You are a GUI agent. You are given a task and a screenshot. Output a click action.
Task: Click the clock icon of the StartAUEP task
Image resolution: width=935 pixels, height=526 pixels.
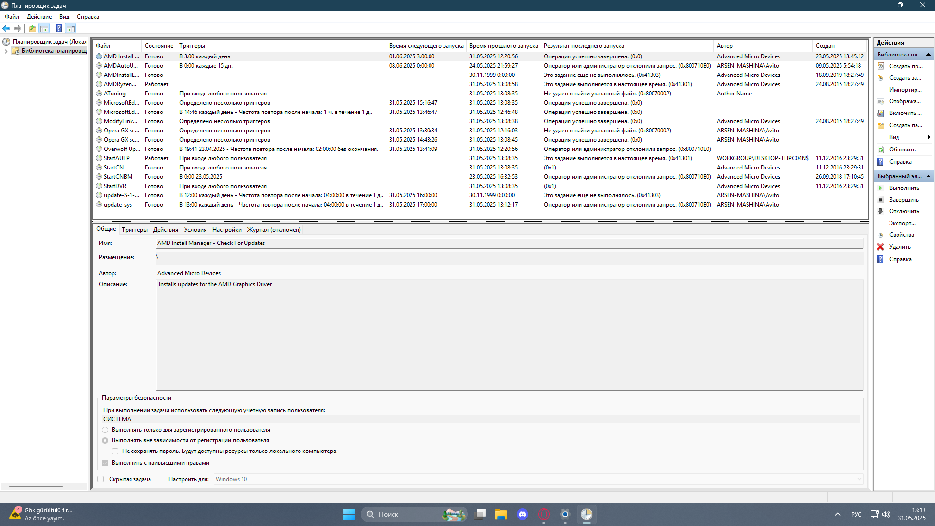tap(99, 158)
